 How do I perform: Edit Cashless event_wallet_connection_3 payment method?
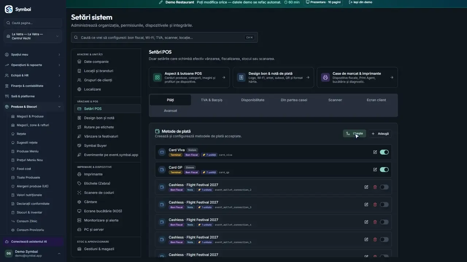[366, 205]
